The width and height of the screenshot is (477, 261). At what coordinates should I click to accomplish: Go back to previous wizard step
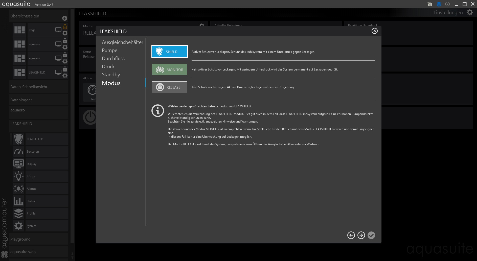tap(351, 235)
